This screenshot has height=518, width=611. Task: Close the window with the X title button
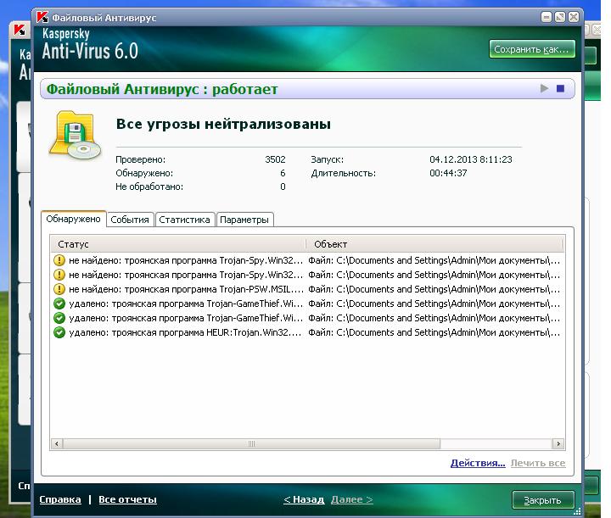point(573,17)
